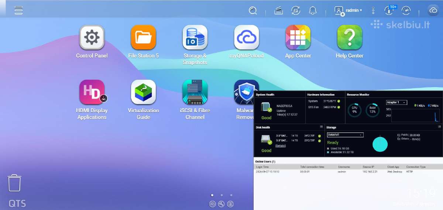Viewport: 443px width, 210px height.
Task: Launch App Center
Action: [298, 42]
